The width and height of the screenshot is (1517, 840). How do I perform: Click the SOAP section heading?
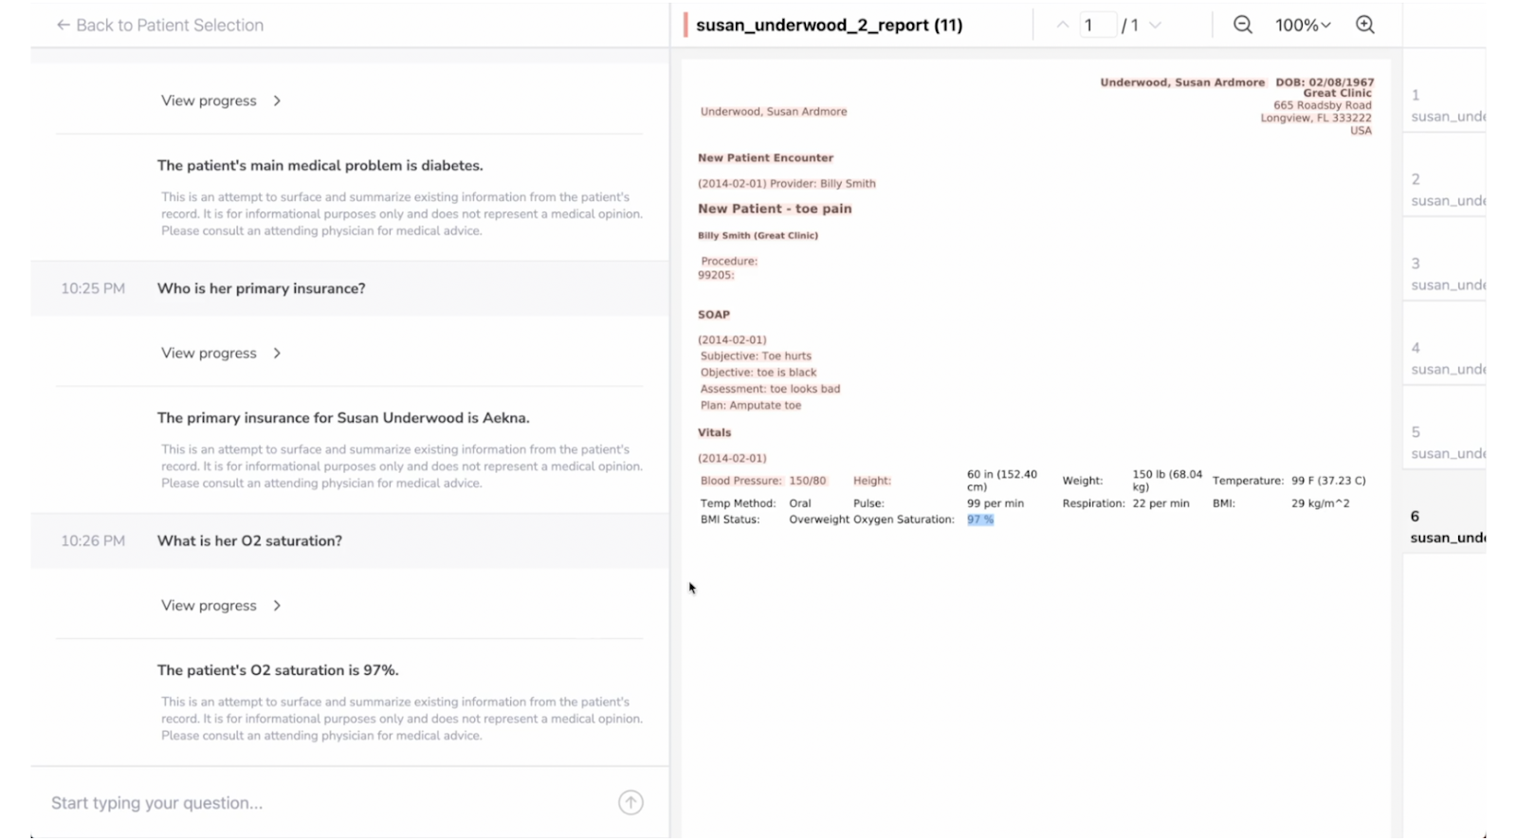(714, 315)
